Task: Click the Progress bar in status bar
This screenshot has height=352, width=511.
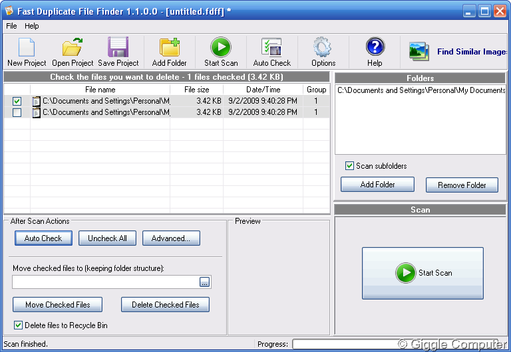Action: pyautogui.click(x=399, y=344)
